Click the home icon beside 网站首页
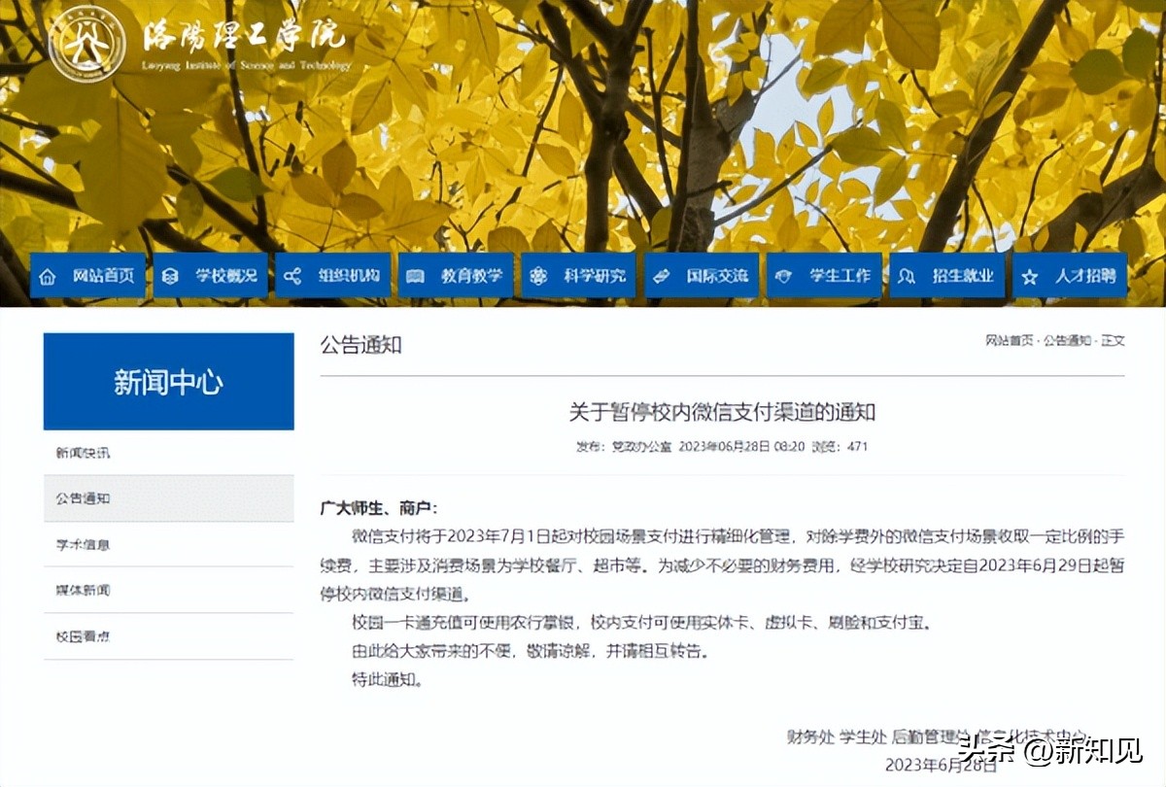This screenshot has width=1166, height=787. point(46,276)
